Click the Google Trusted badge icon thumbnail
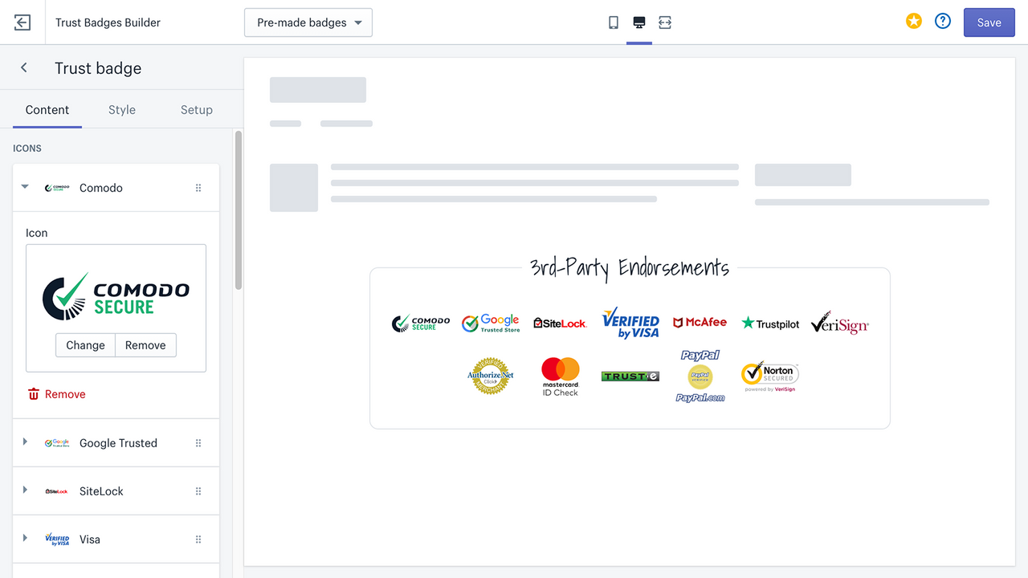 click(57, 442)
